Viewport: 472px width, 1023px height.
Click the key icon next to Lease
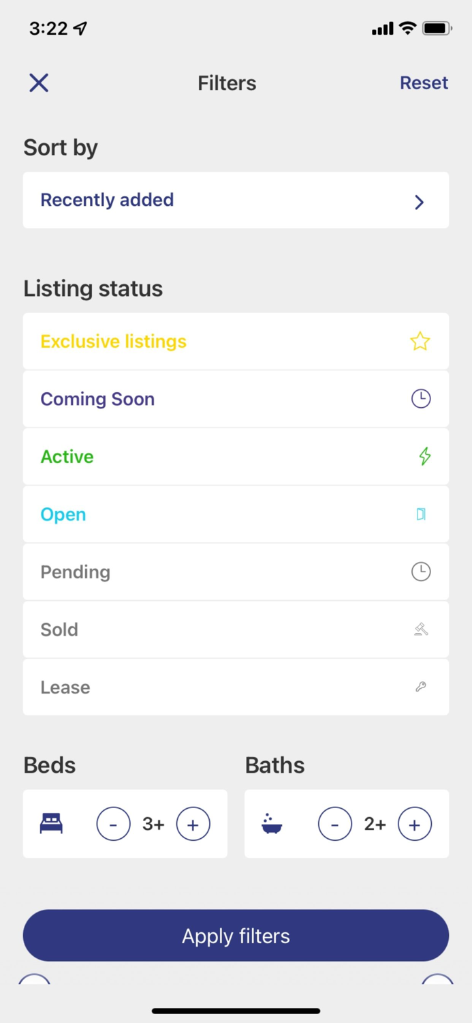(421, 687)
